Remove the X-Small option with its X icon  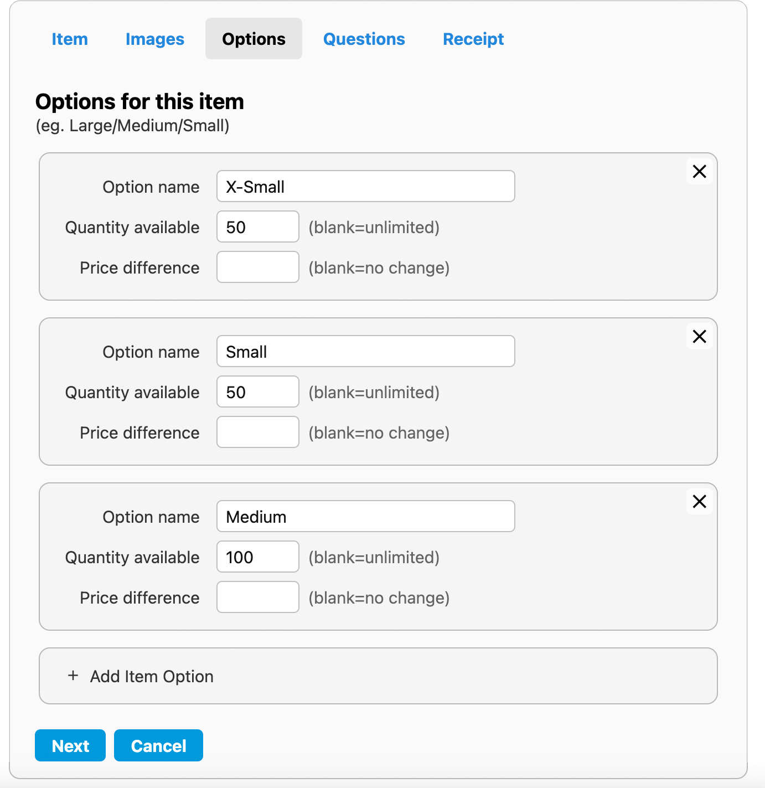click(x=699, y=172)
